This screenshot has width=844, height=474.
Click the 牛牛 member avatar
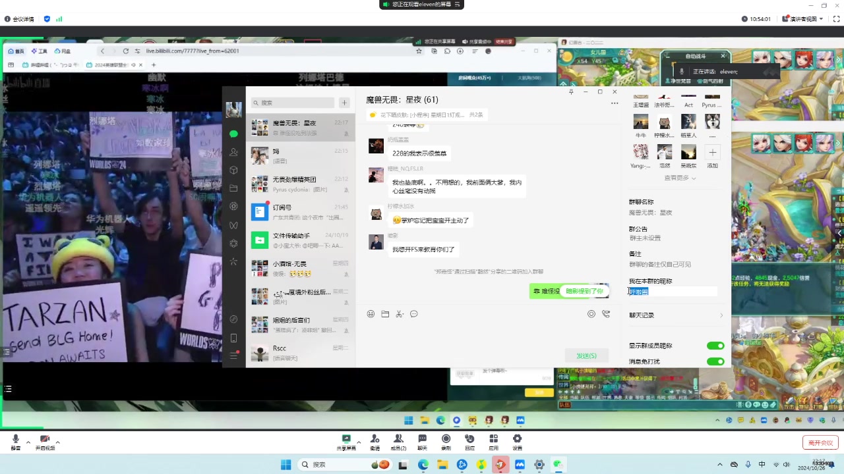point(640,122)
